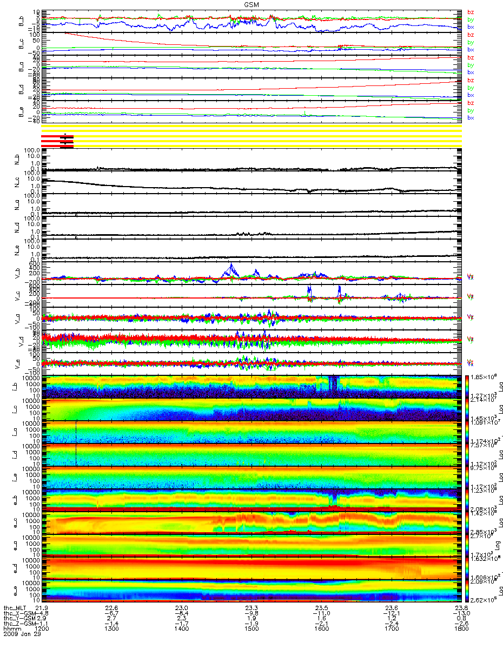Click the 1400 time tick label
The width and height of the screenshot is (503, 649).
pyautogui.click(x=182, y=629)
